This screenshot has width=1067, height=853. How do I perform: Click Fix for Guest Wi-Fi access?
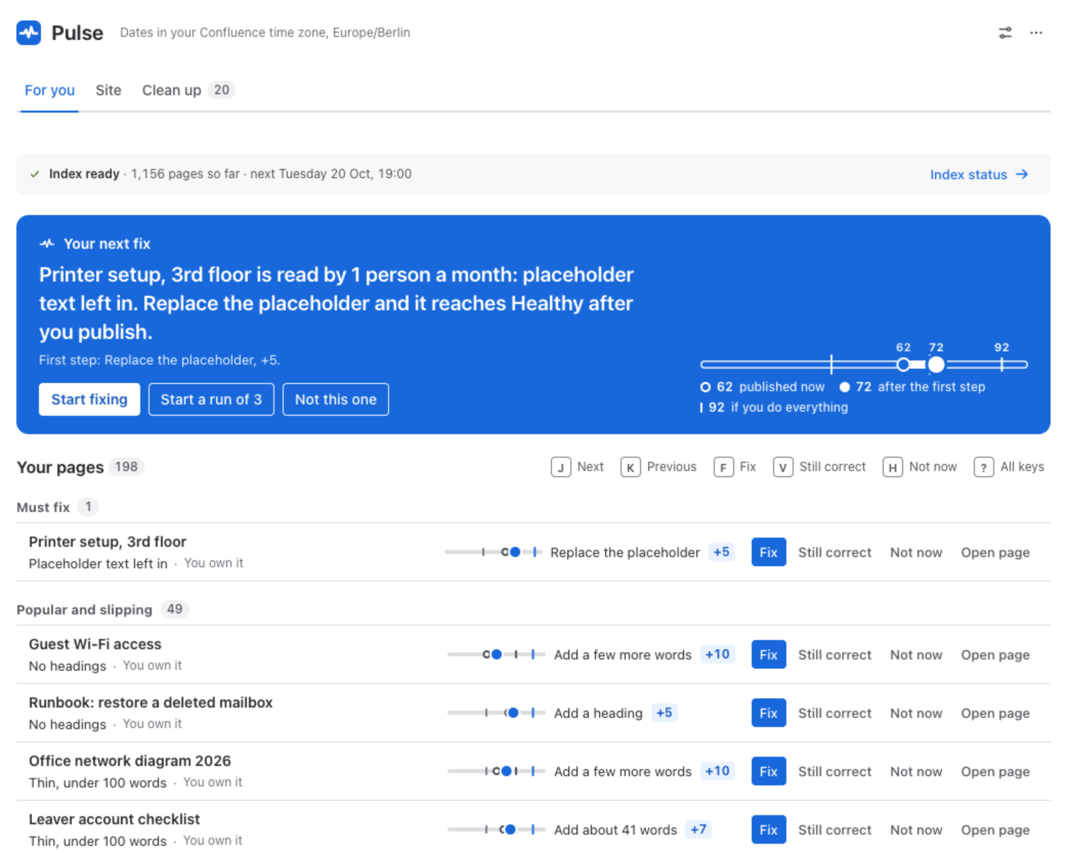tap(769, 654)
